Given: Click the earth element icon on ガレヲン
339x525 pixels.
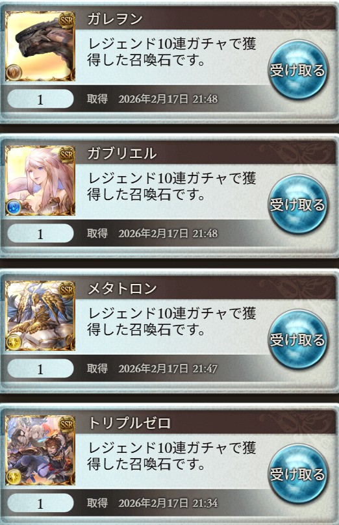Looking at the screenshot, I should pyautogui.click(x=14, y=71).
